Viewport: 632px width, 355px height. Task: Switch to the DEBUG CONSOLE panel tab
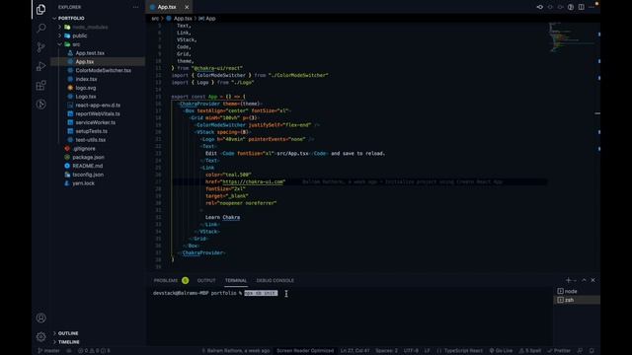pyautogui.click(x=276, y=280)
